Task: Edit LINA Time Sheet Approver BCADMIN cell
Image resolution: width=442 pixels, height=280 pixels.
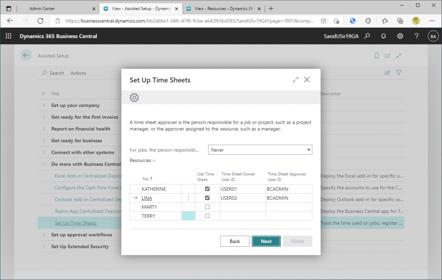Action: [x=289, y=198]
